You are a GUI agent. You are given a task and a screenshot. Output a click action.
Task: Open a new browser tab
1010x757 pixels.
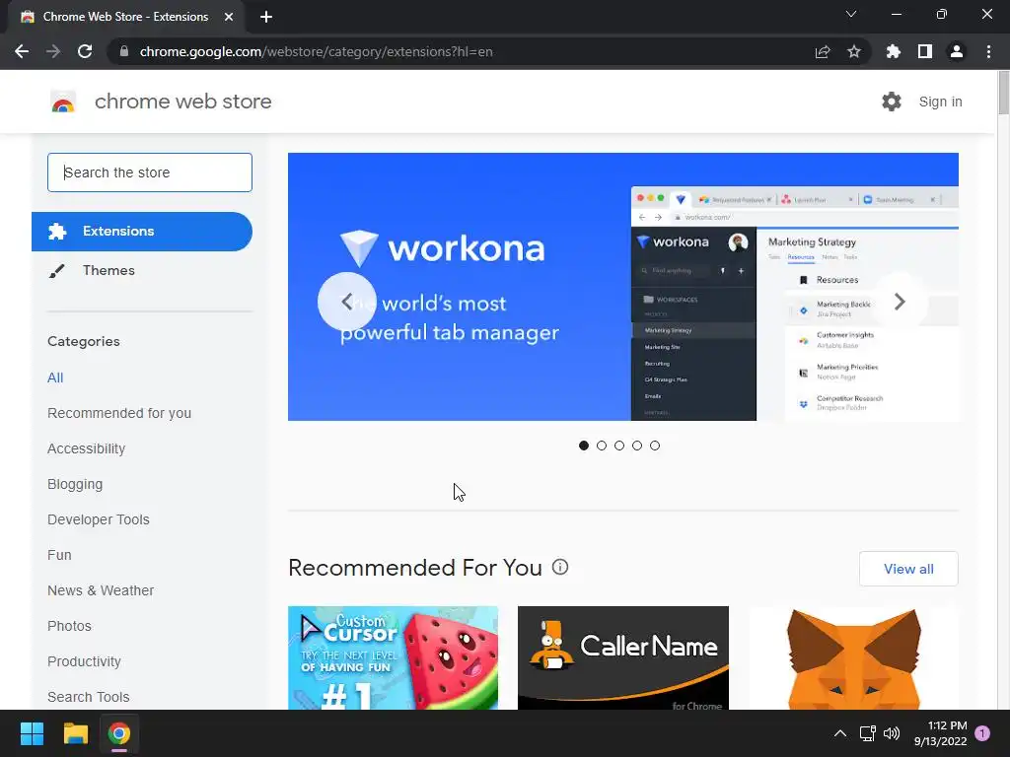[266, 17]
